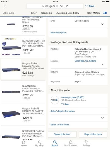Click the Share this item button
The height and width of the screenshot is (147, 110).
tap(62, 134)
